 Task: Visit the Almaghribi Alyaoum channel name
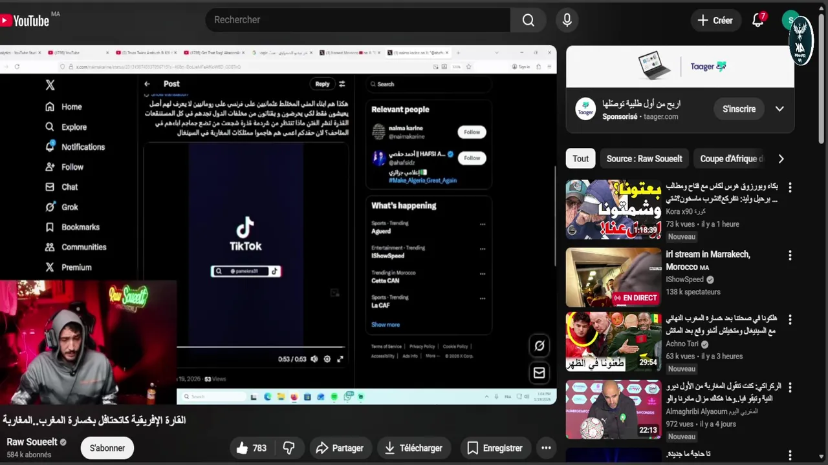(712, 411)
